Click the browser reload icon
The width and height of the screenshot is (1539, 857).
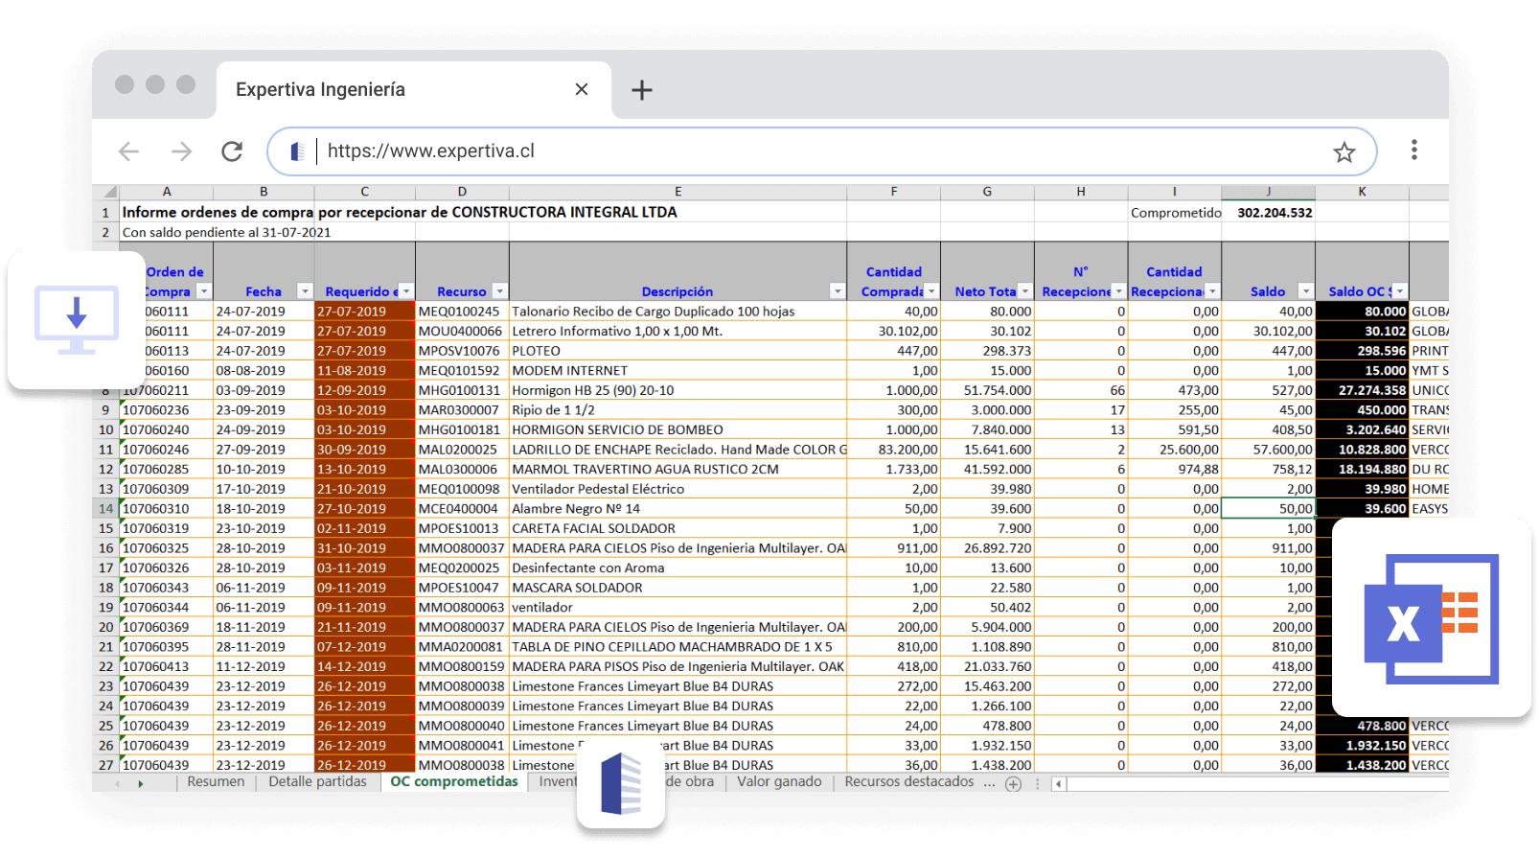[232, 151]
